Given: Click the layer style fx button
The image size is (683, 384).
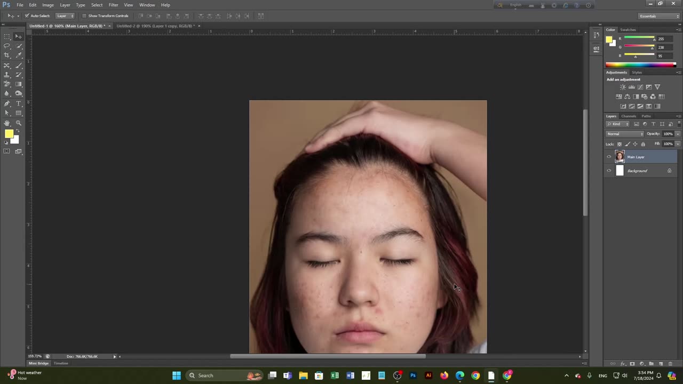Looking at the screenshot, I should click(623, 364).
